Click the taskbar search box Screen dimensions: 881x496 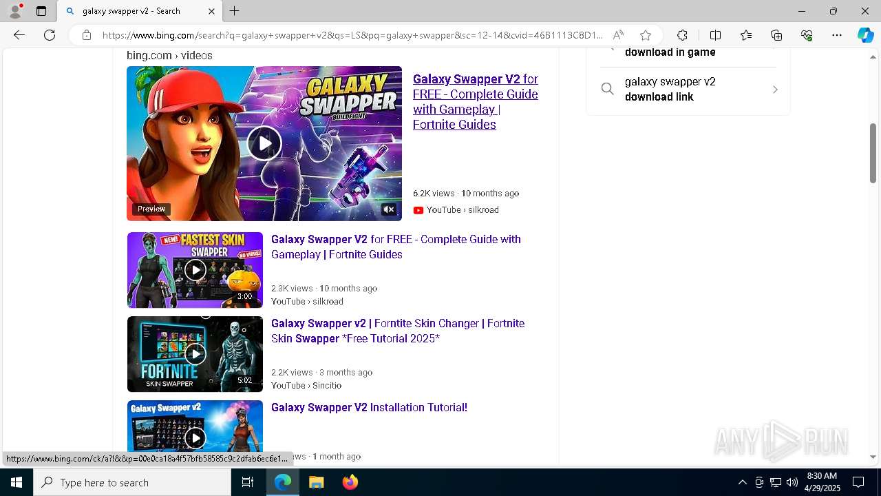click(x=132, y=482)
